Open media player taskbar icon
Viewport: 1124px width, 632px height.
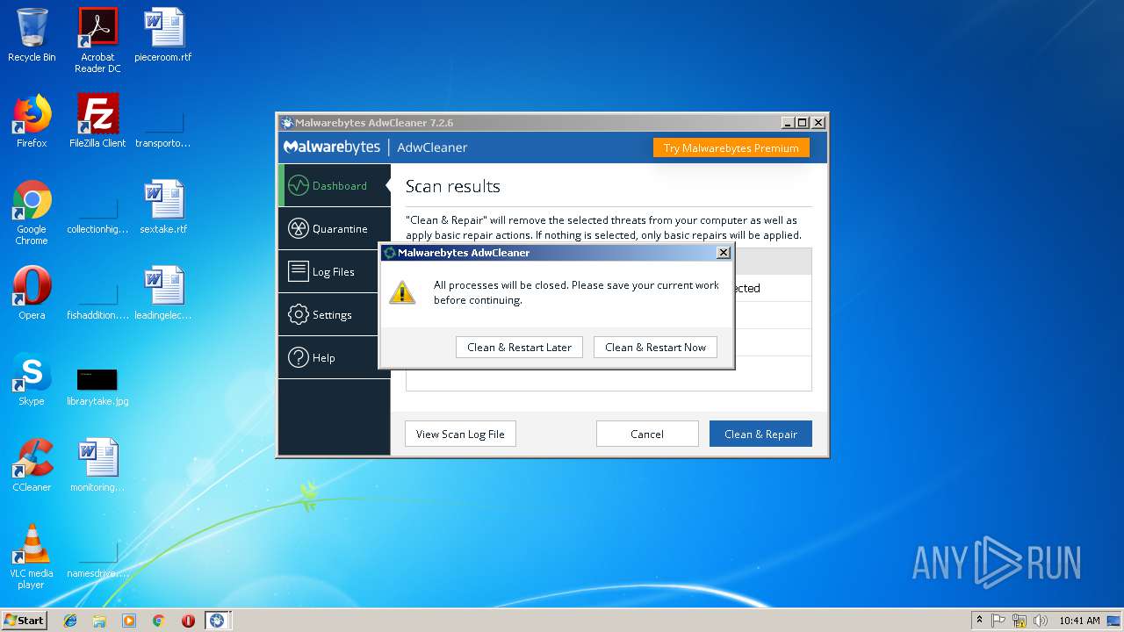coord(129,621)
